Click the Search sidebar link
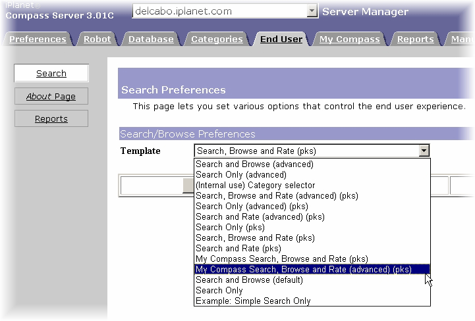 (x=51, y=73)
